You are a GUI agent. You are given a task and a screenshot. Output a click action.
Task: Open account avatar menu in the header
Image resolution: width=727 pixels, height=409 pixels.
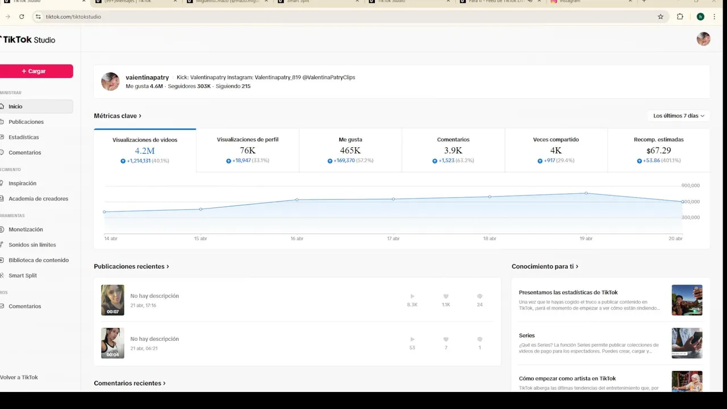coord(703,39)
